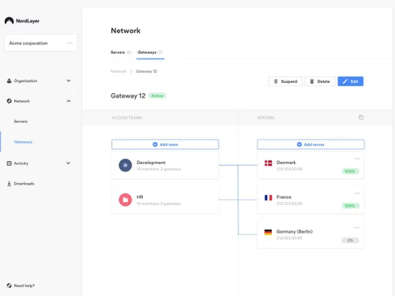Click the Denmark flag icon
This screenshot has height=296, width=395.
pos(269,163)
